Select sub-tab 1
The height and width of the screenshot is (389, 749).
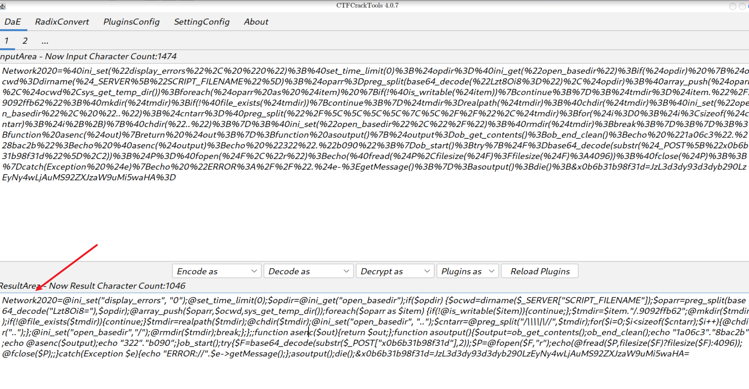coord(6,41)
